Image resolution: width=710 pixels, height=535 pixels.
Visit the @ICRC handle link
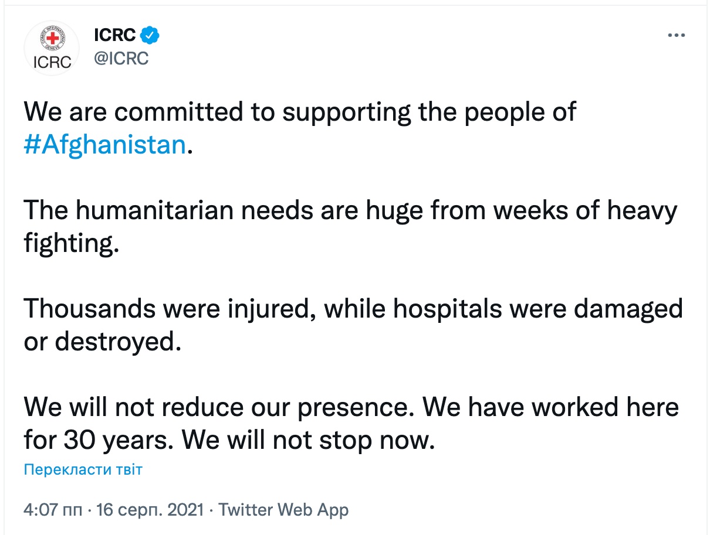(121, 59)
